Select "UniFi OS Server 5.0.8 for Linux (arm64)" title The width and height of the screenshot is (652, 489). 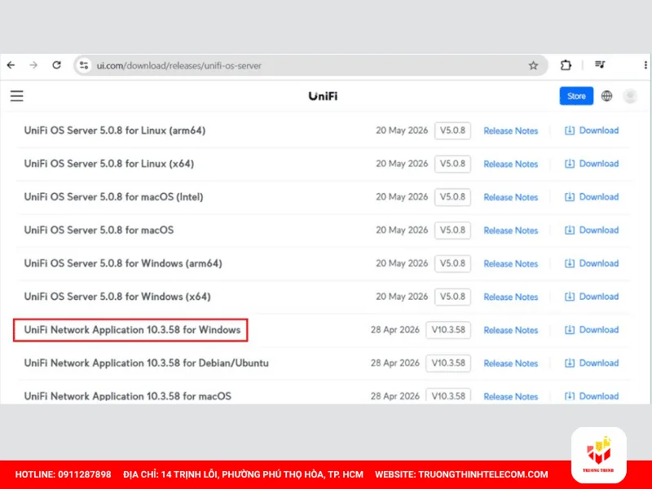click(115, 130)
